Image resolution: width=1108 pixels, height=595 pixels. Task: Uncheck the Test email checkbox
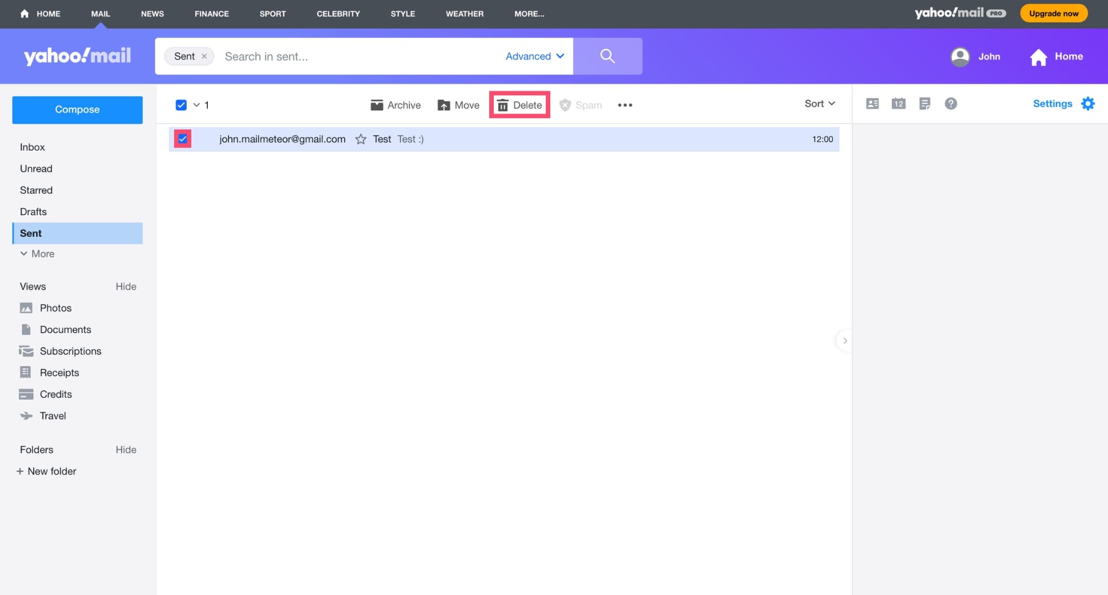183,139
